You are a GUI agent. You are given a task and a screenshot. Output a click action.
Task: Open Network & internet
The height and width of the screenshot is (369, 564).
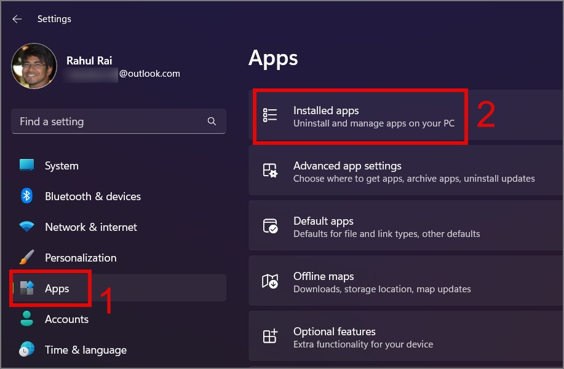coord(119,227)
